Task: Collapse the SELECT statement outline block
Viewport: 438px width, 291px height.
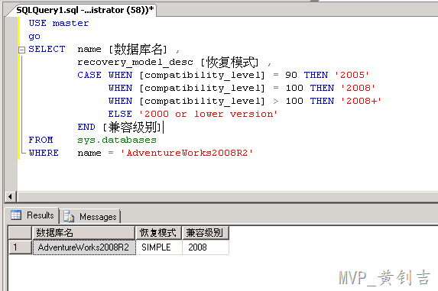Action: [21, 50]
